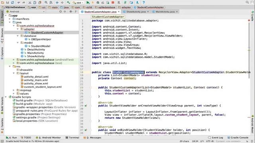Click the red Stop icon
Viewport: 255px width, 143px height.
coord(113,3)
